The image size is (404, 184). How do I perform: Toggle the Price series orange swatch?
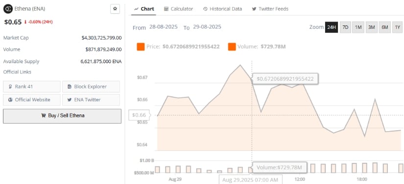(x=141, y=47)
